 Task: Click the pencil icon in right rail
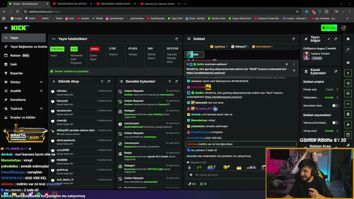348,49
